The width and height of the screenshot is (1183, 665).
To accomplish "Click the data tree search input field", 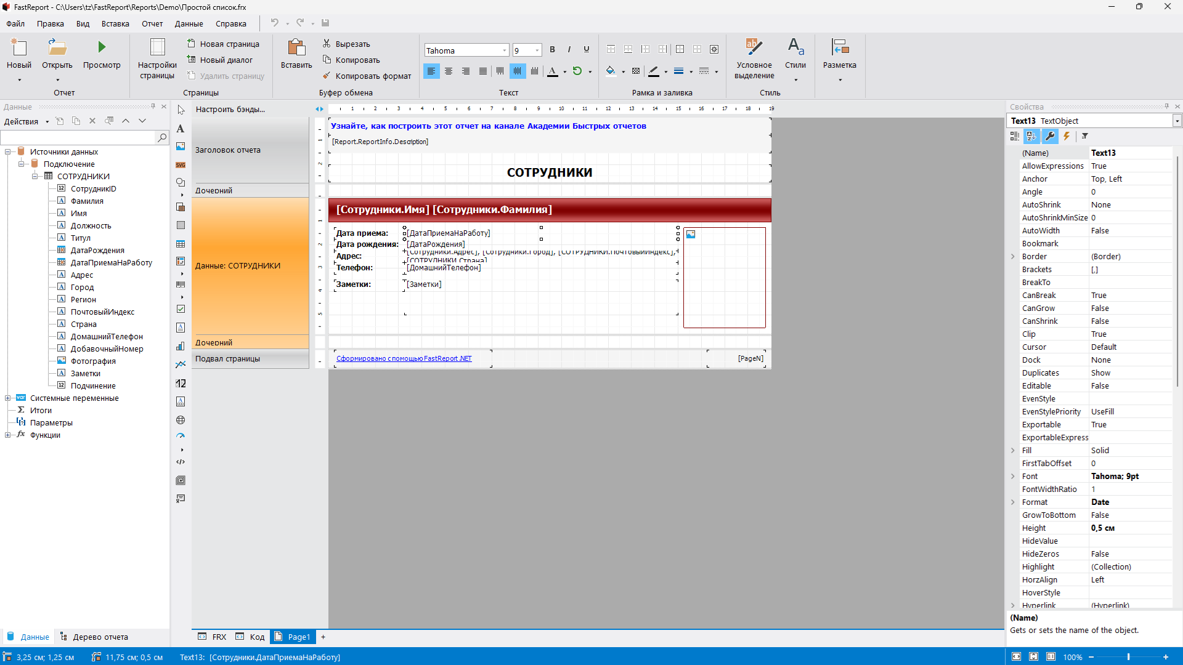I will 78,137.
